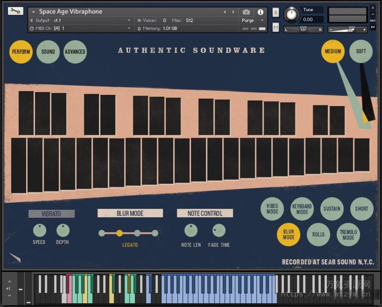
Task: Click the Voices indicator icon in the header
Action: coord(140,21)
